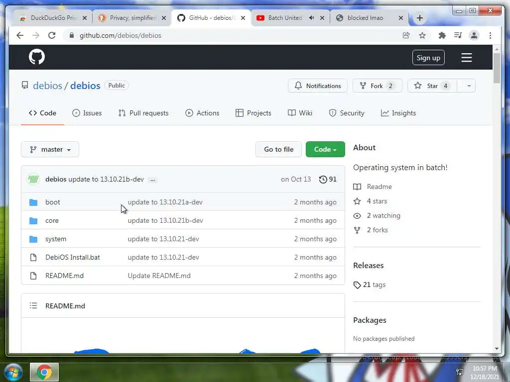510x382 pixels.
Task: Open the 4 stars link
Action: (377, 201)
